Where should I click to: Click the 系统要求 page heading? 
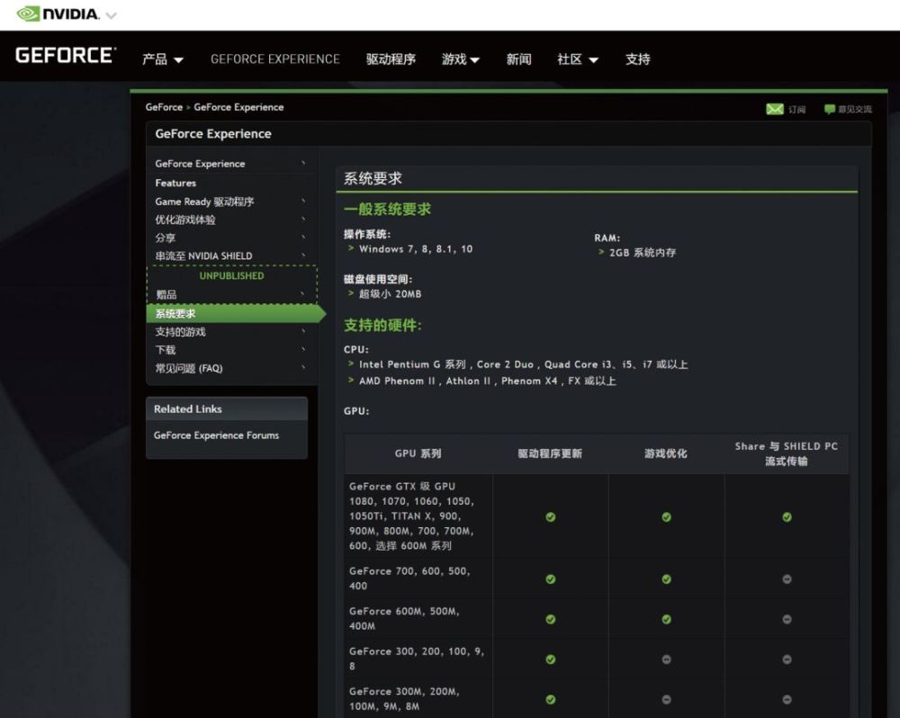[373, 178]
